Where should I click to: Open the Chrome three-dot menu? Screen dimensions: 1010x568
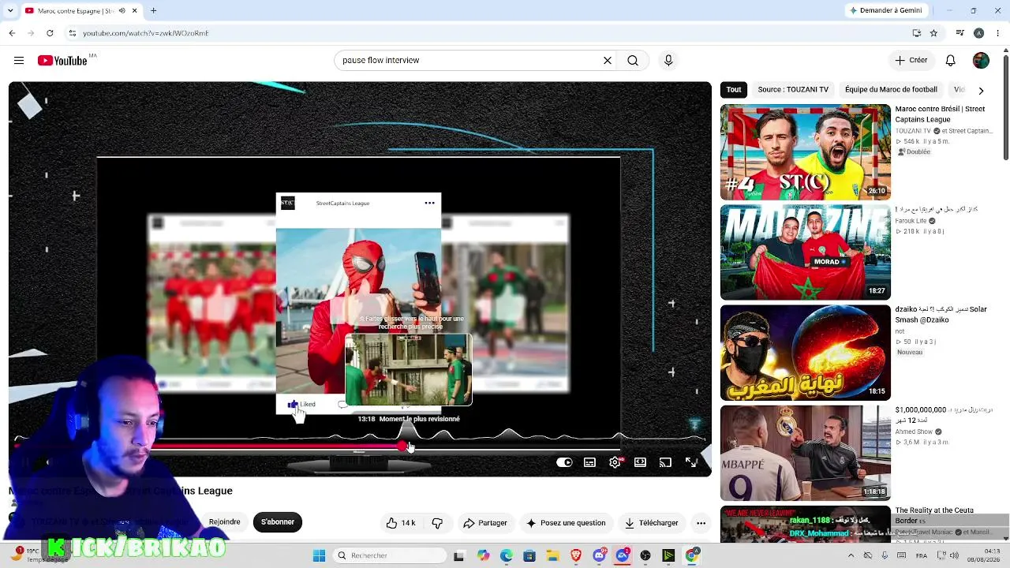click(997, 33)
